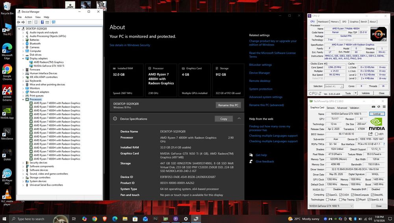The height and width of the screenshot is (223, 394).
Task: Expand the Network adapters node
Action: (23, 92)
